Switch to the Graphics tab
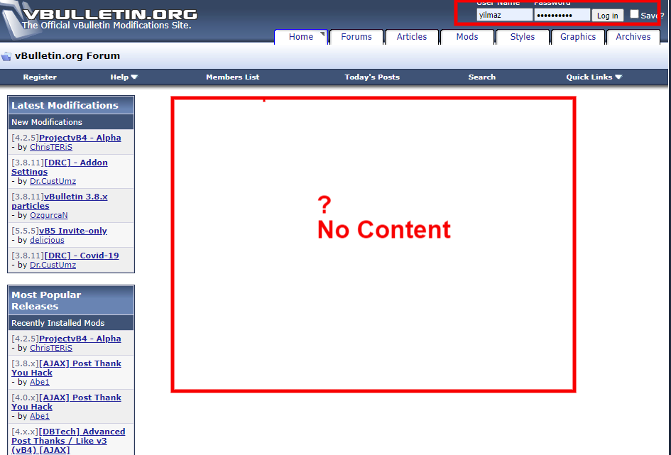This screenshot has height=455, width=671. pyautogui.click(x=578, y=37)
